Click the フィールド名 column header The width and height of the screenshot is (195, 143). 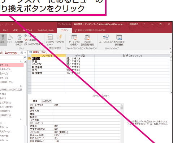[48, 56]
